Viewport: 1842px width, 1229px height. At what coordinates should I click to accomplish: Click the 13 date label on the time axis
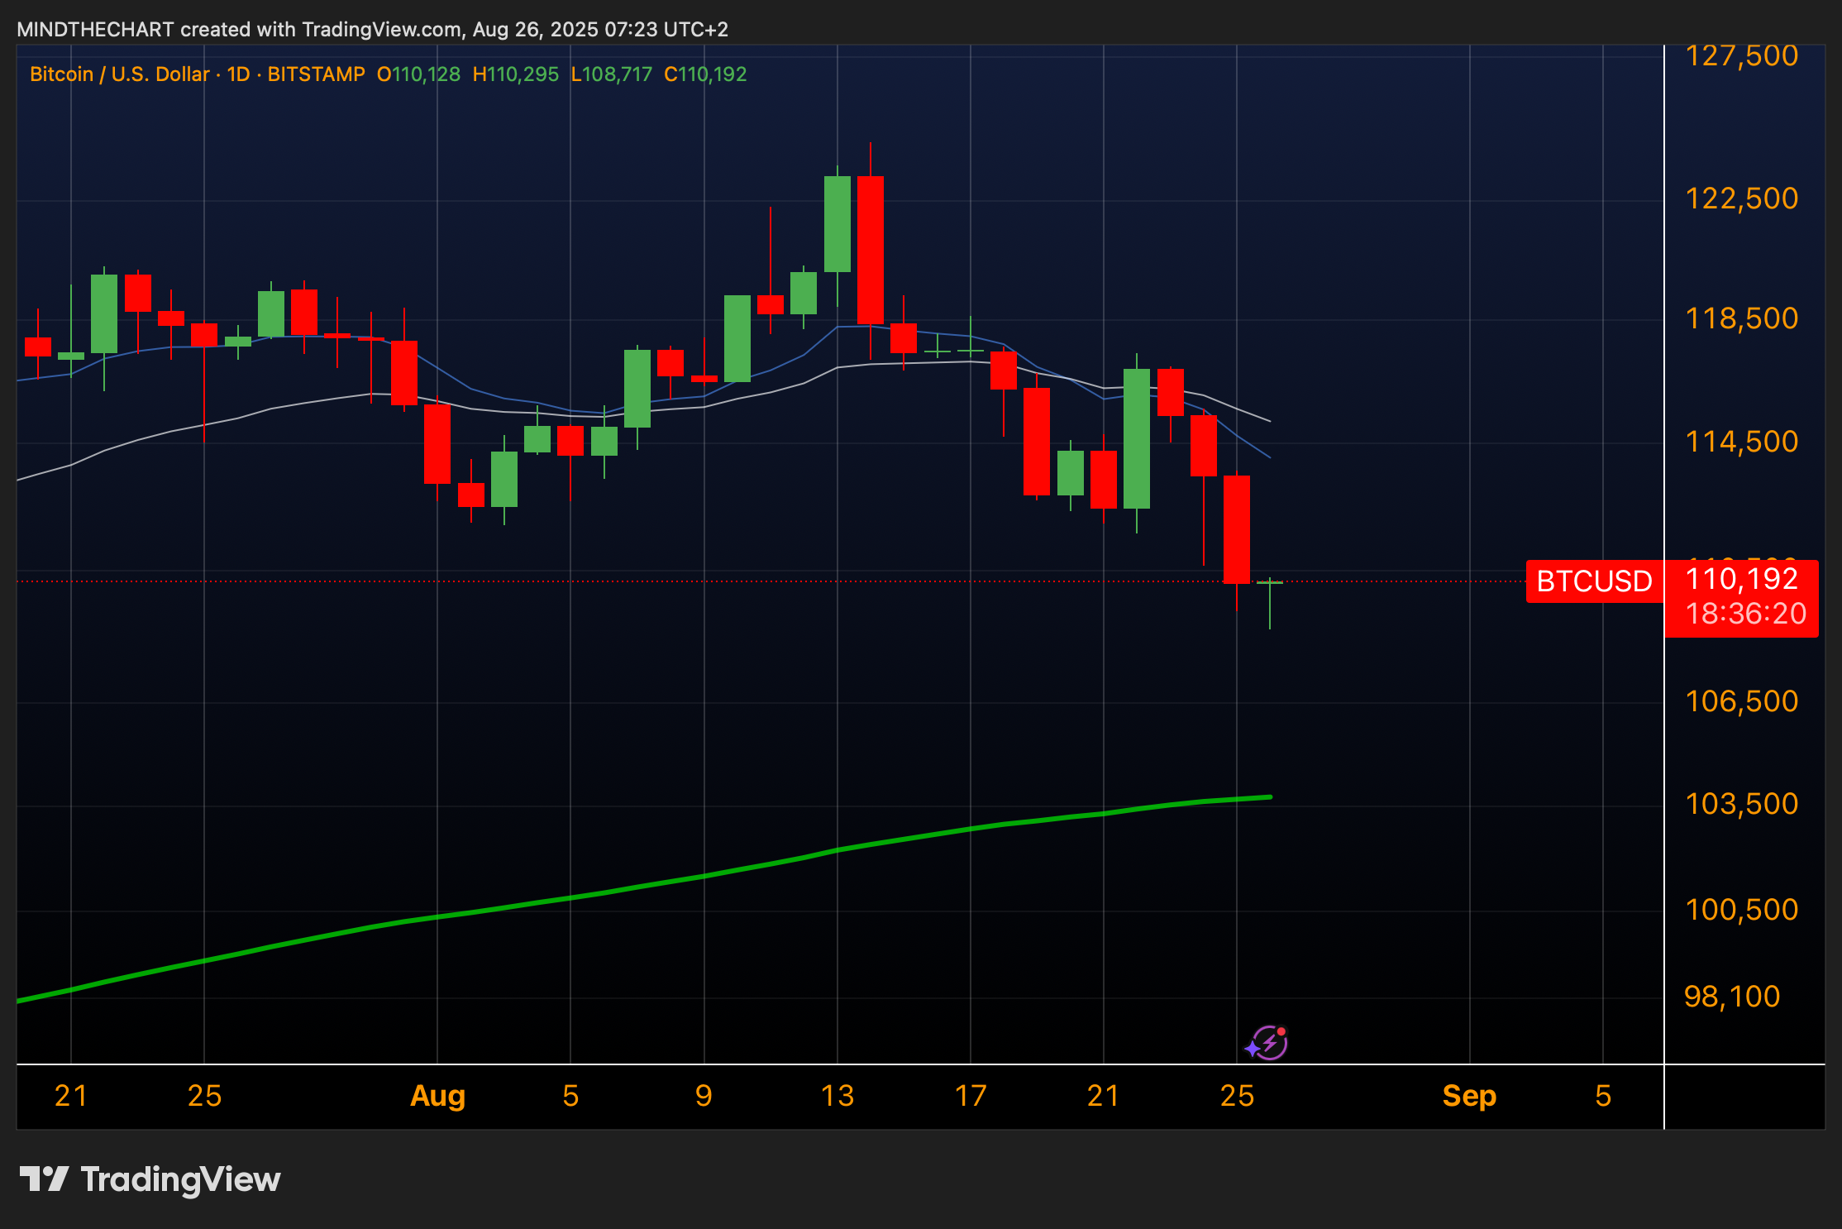[x=837, y=1096]
